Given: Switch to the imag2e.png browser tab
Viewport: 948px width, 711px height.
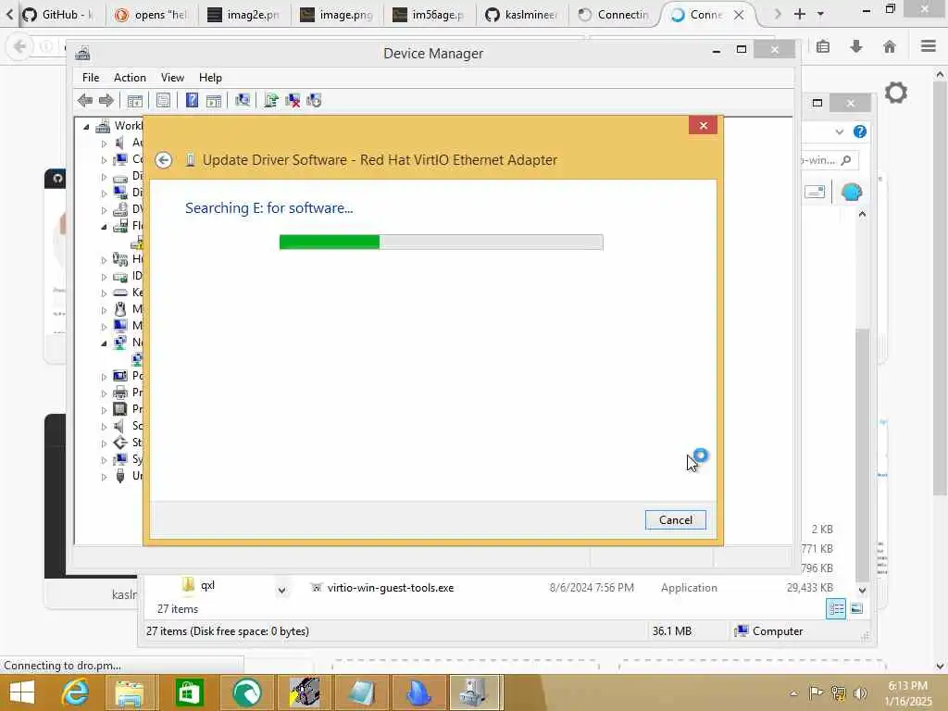Looking at the screenshot, I should point(243,15).
